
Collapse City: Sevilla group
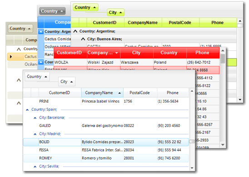click(35, 167)
